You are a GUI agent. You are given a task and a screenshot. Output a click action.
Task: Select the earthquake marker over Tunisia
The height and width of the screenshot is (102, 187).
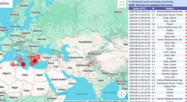point(13,64)
